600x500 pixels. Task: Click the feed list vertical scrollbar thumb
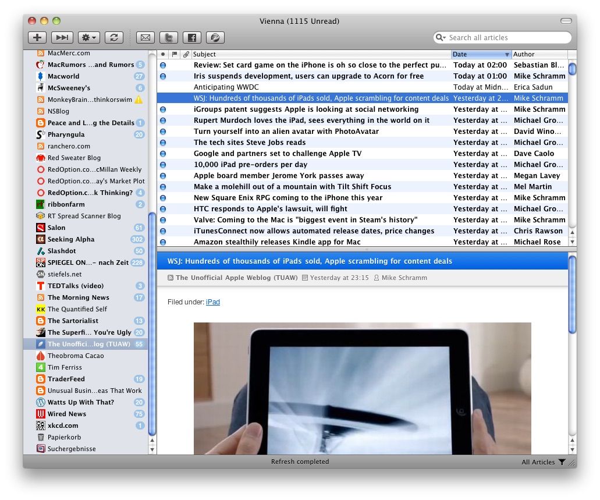click(152, 324)
